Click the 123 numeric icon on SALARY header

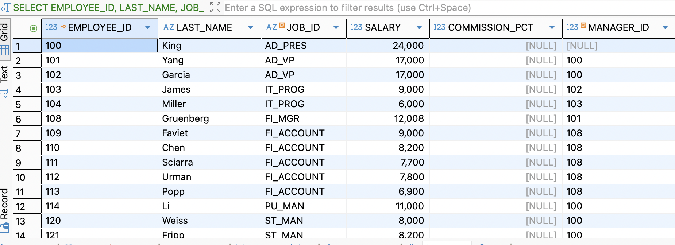pyautogui.click(x=356, y=27)
